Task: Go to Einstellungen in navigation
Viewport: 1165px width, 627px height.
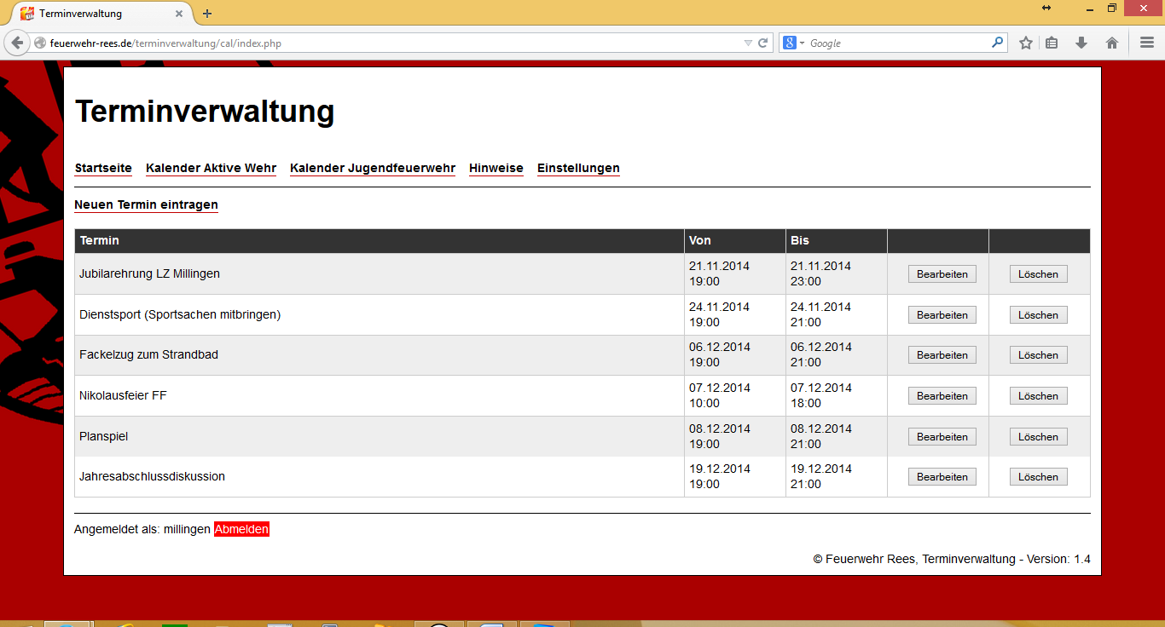Action: [x=578, y=168]
